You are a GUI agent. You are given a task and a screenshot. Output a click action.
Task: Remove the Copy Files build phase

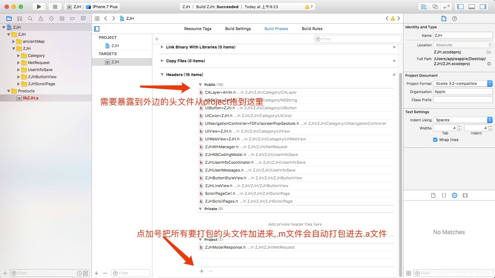[x=394, y=61]
